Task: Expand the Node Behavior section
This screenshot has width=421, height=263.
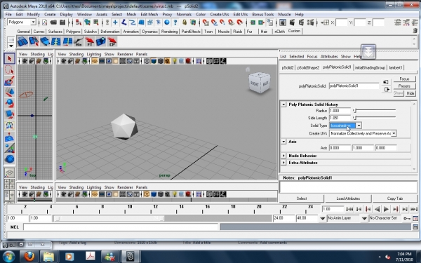Action: coord(283,156)
